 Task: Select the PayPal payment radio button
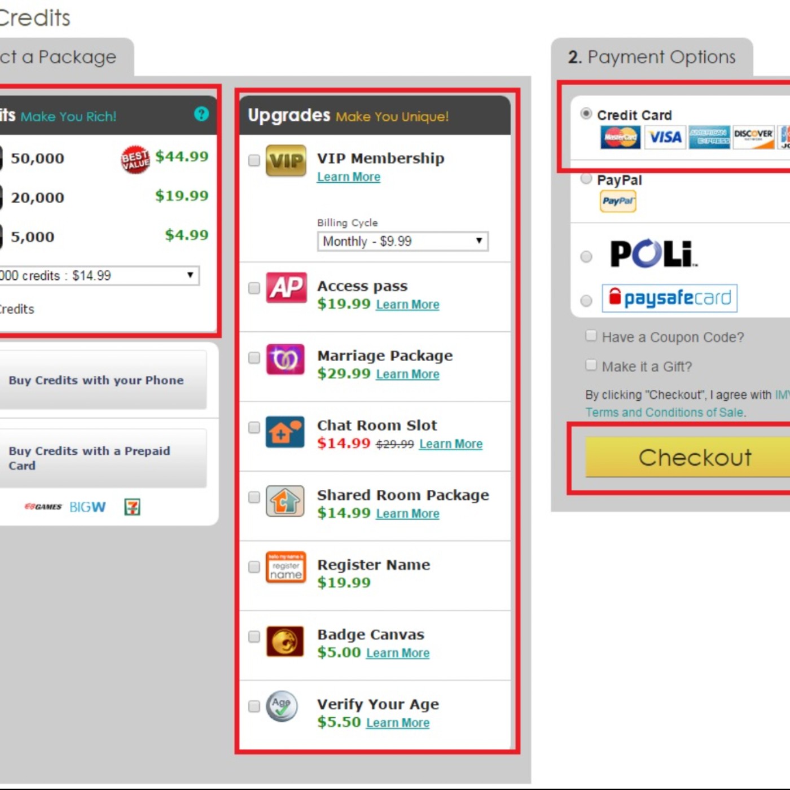point(586,179)
